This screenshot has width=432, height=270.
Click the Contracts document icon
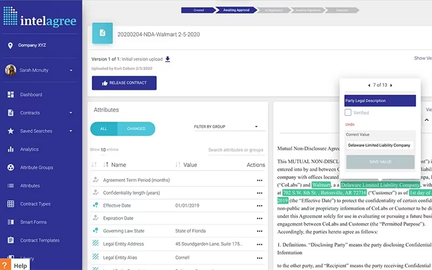(11, 113)
